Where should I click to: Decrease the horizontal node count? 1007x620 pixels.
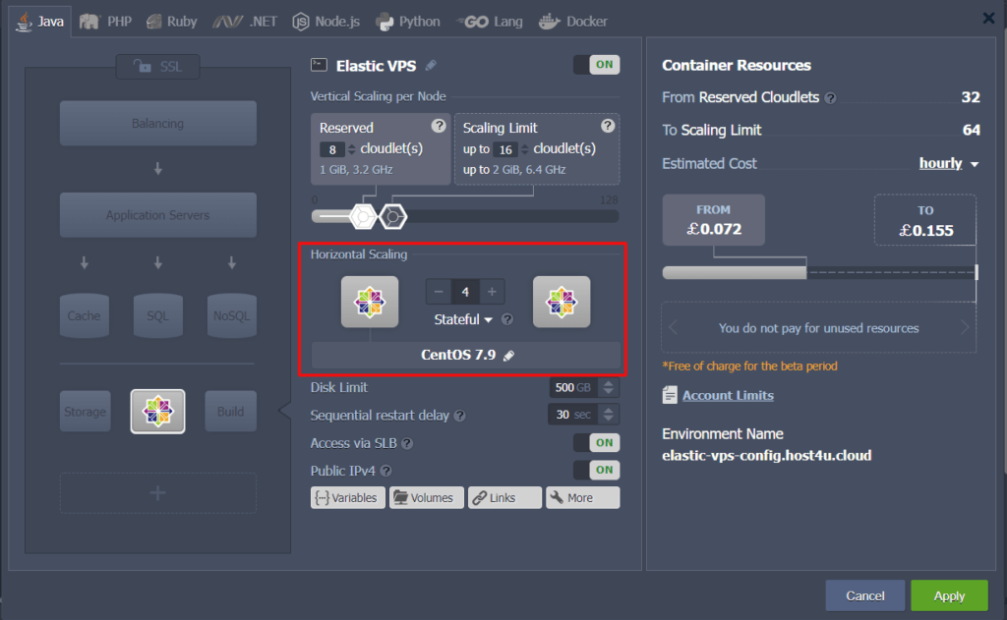point(439,292)
